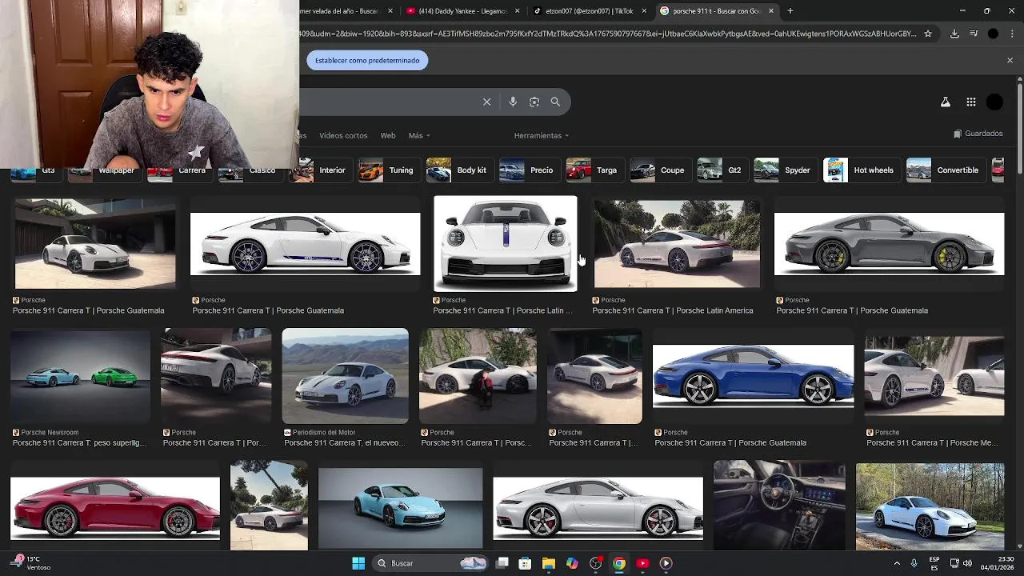Expand the Más dropdown menu
Screen dimensions: 1024x576
pos(419,135)
